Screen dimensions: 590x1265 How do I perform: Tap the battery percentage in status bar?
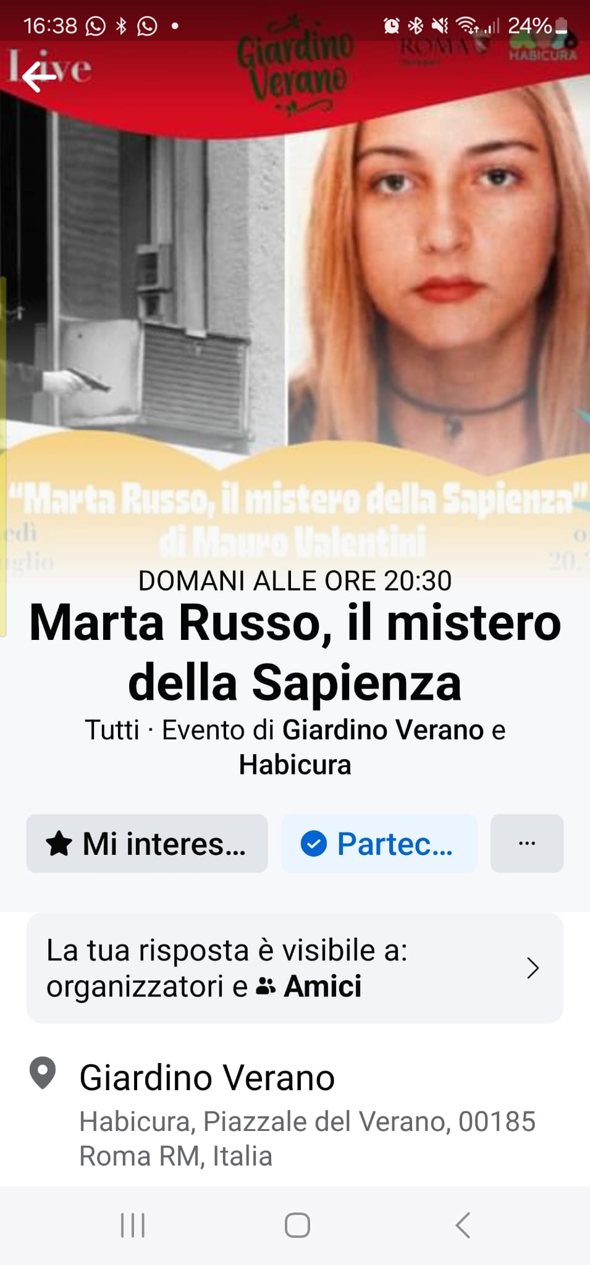[529, 25]
